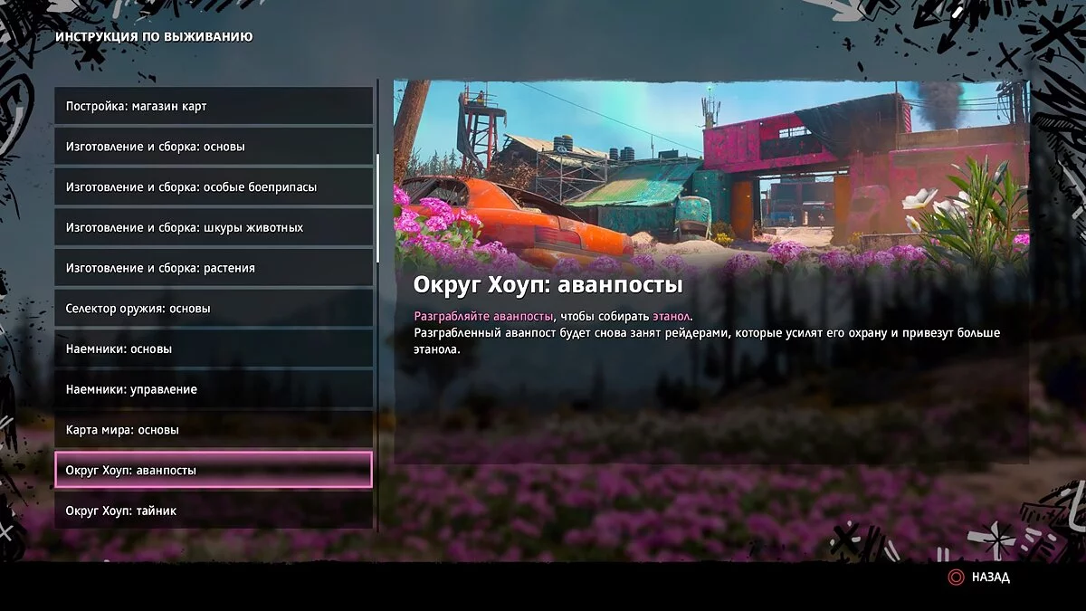
Task: Click the "Округ Хоуп: аванпосты" article heading
Action: pyautogui.click(x=548, y=285)
